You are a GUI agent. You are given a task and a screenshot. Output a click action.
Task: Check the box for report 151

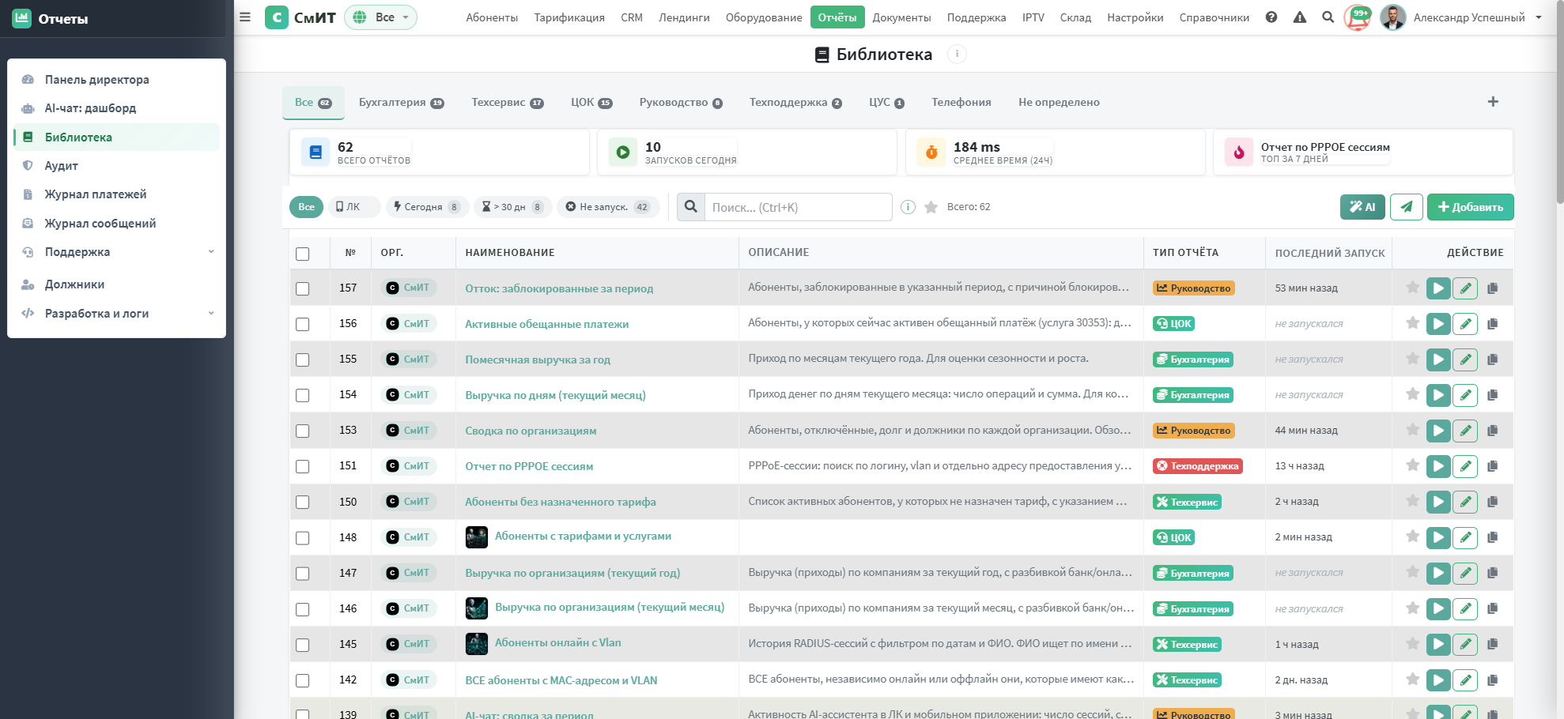point(302,466)
